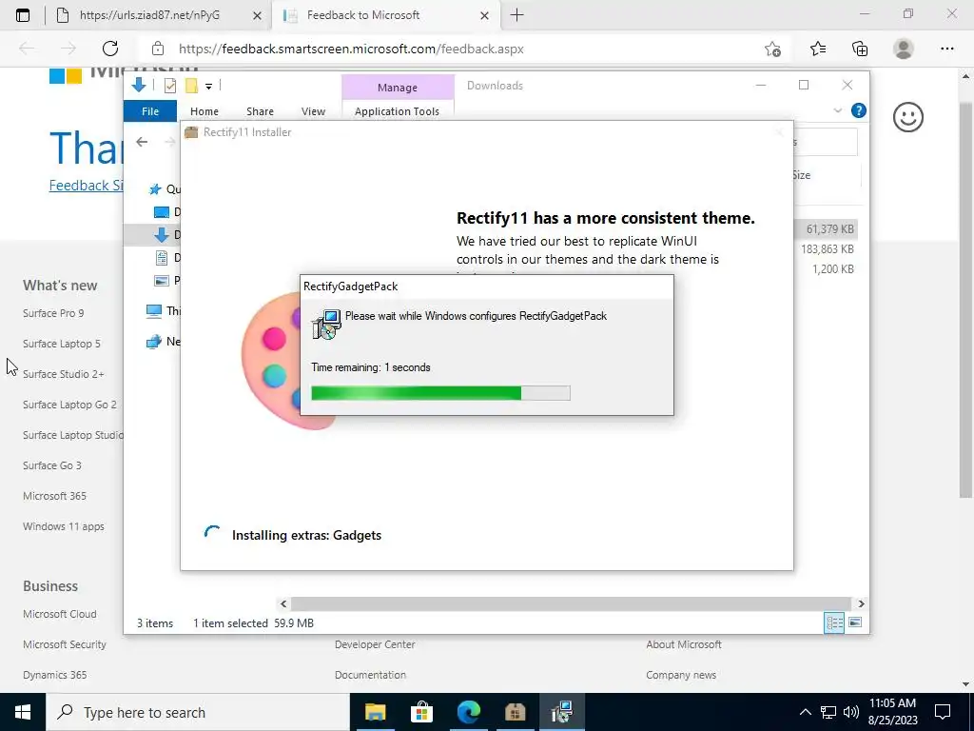Open a new browser tab

(516, 15)
